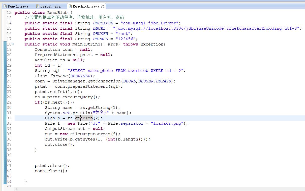Close the ReadBlob.java tab with its X
Screen dimensions: 305x191
click(102, 6)
